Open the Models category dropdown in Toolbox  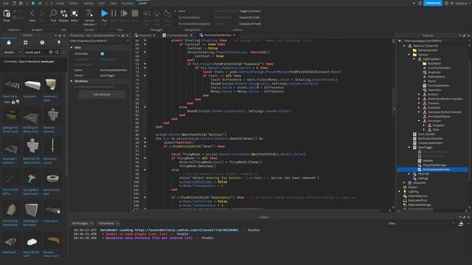click(x=12, y=52)
